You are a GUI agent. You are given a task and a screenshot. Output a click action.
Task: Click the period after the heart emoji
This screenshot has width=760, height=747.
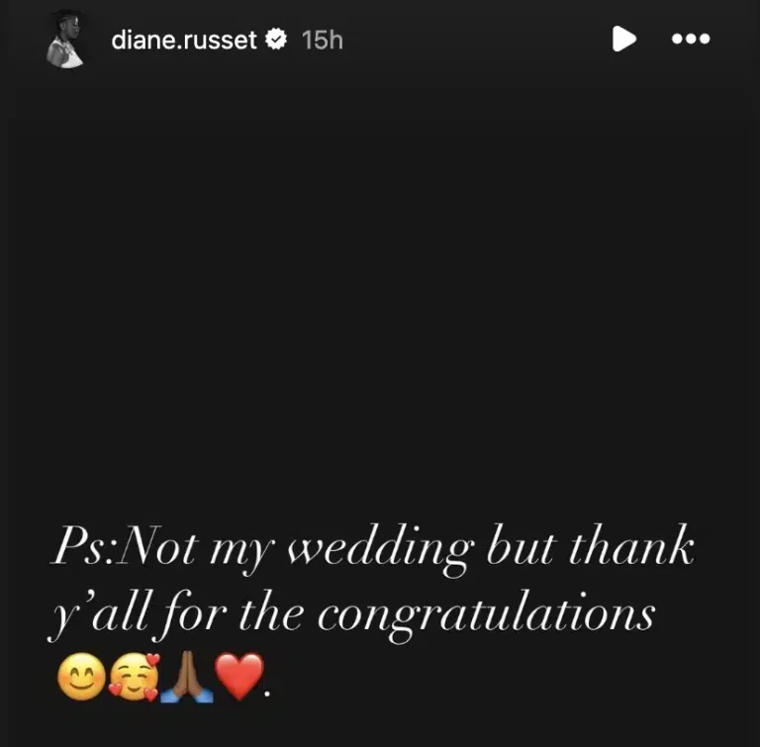pyautogui.click(x=267, y=695)
